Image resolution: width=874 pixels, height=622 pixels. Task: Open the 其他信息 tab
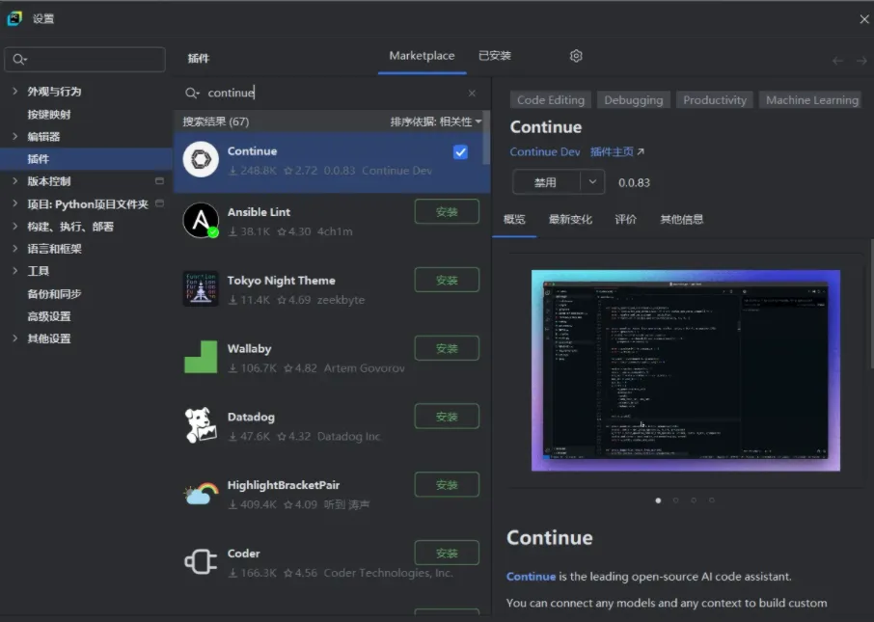click(x=682, y=219)
